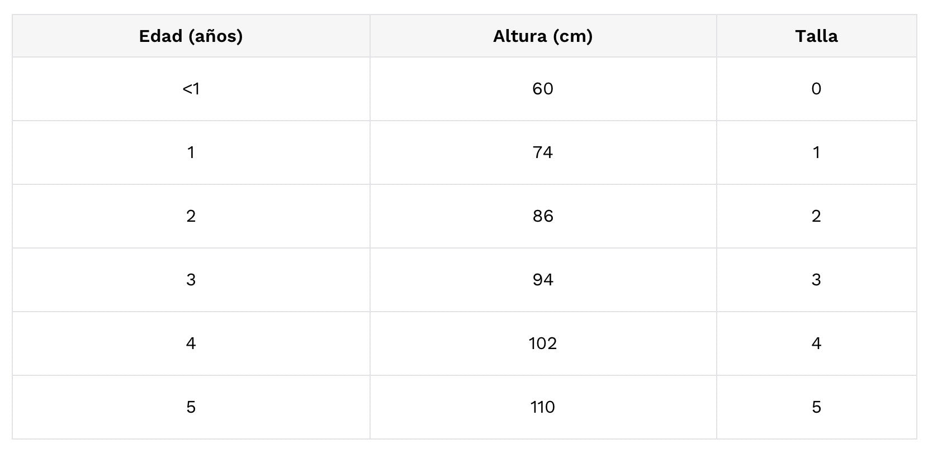Select the height cell showing 86

(x=543, y=216)
